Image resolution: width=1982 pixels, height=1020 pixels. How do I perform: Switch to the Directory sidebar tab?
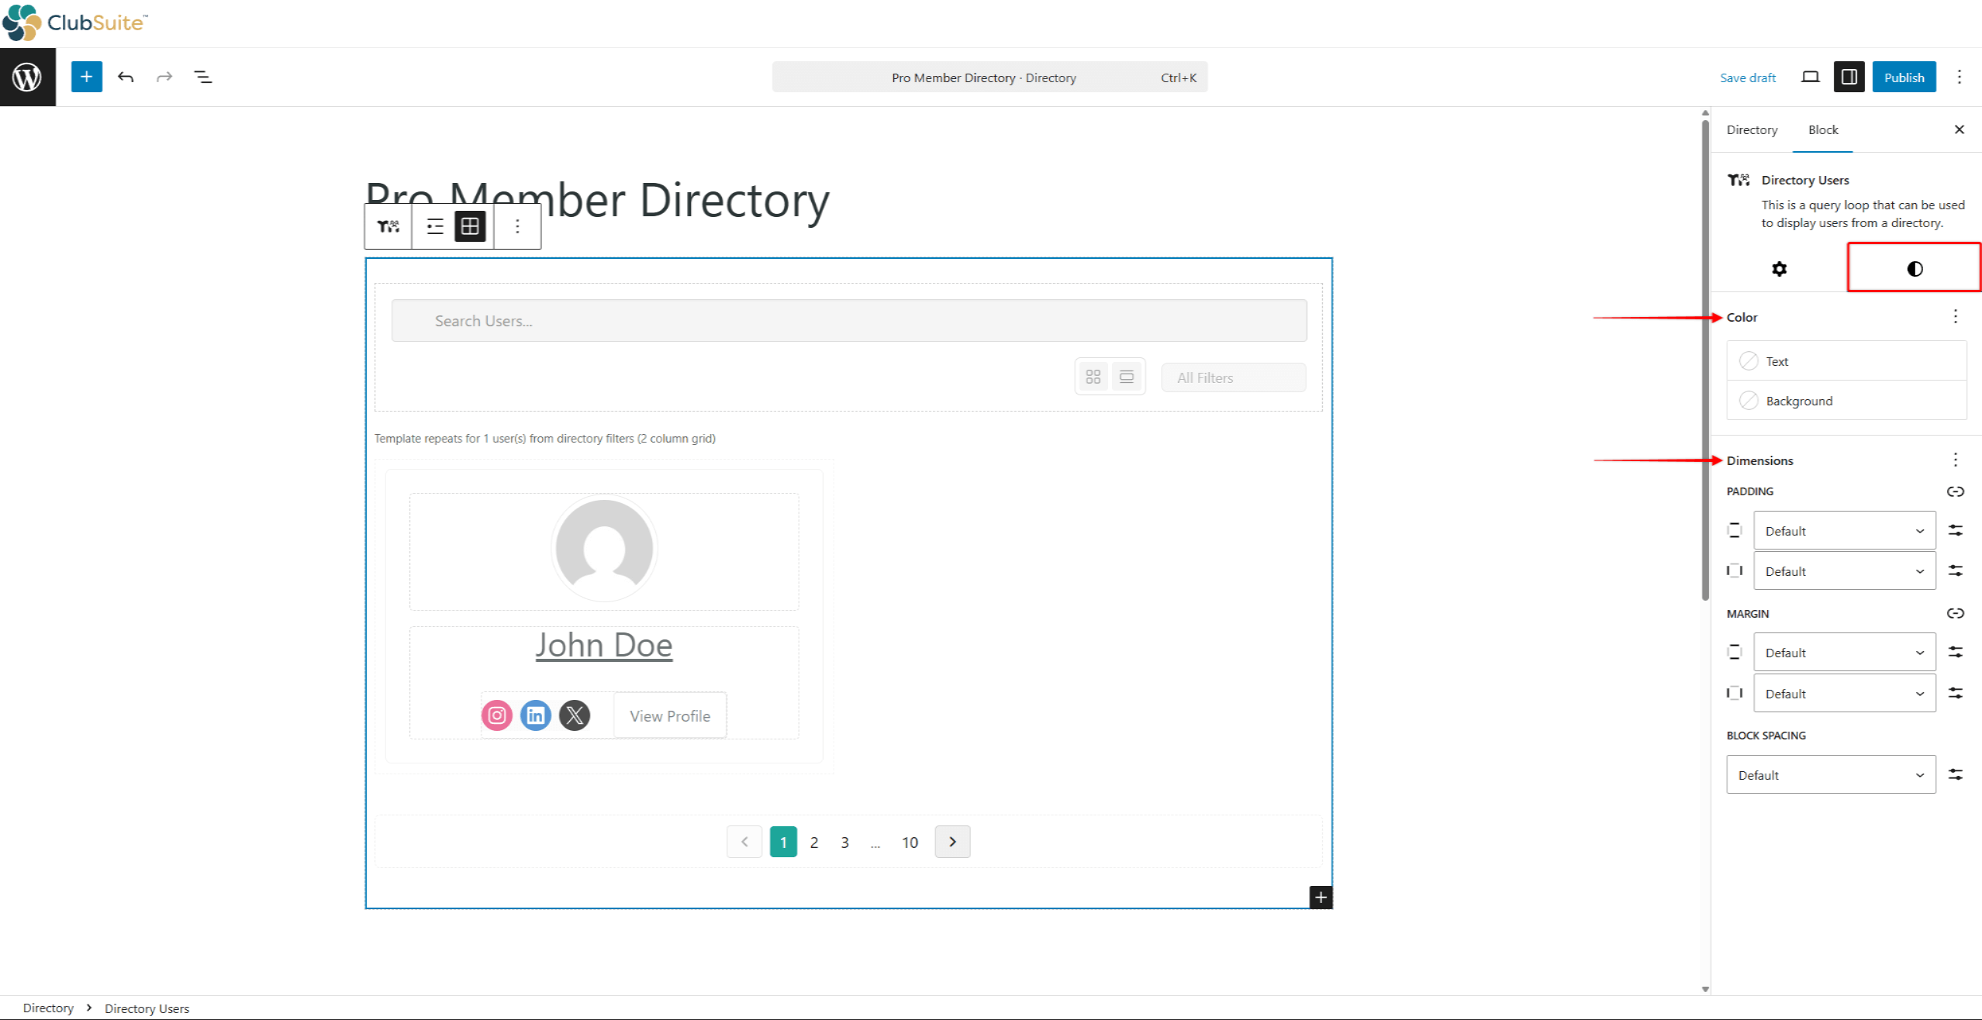(1752, 129)
